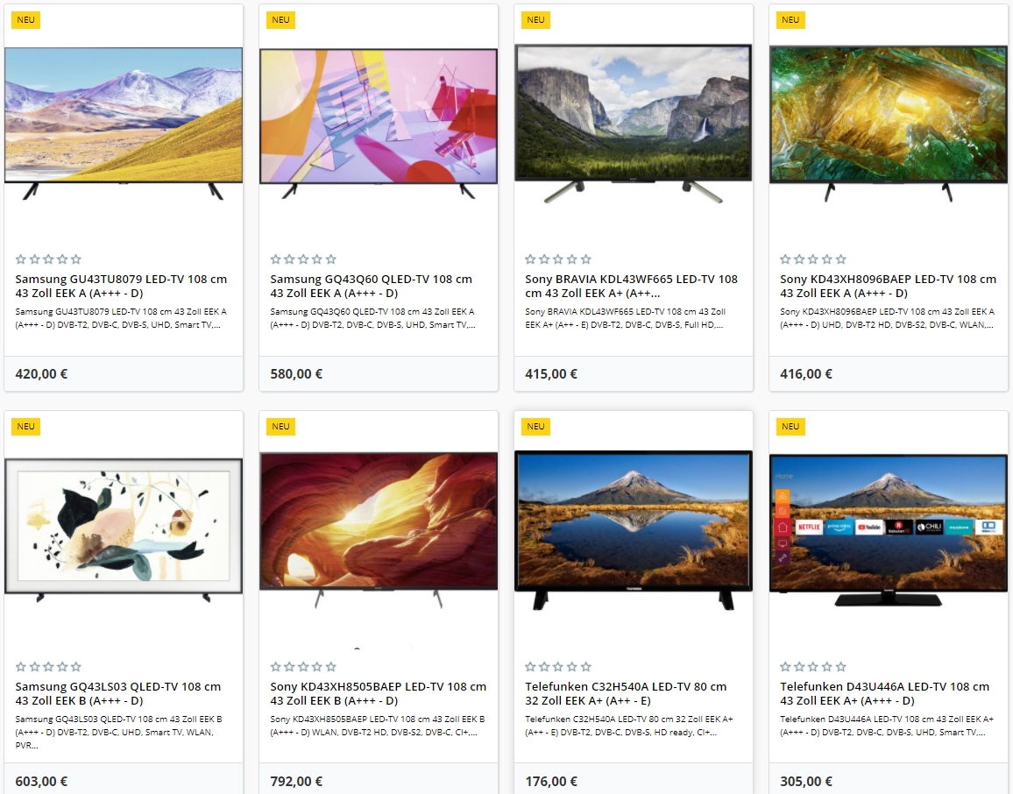Open Samsung GQ43LS03 Frame TV image

(x=124, y=529)
